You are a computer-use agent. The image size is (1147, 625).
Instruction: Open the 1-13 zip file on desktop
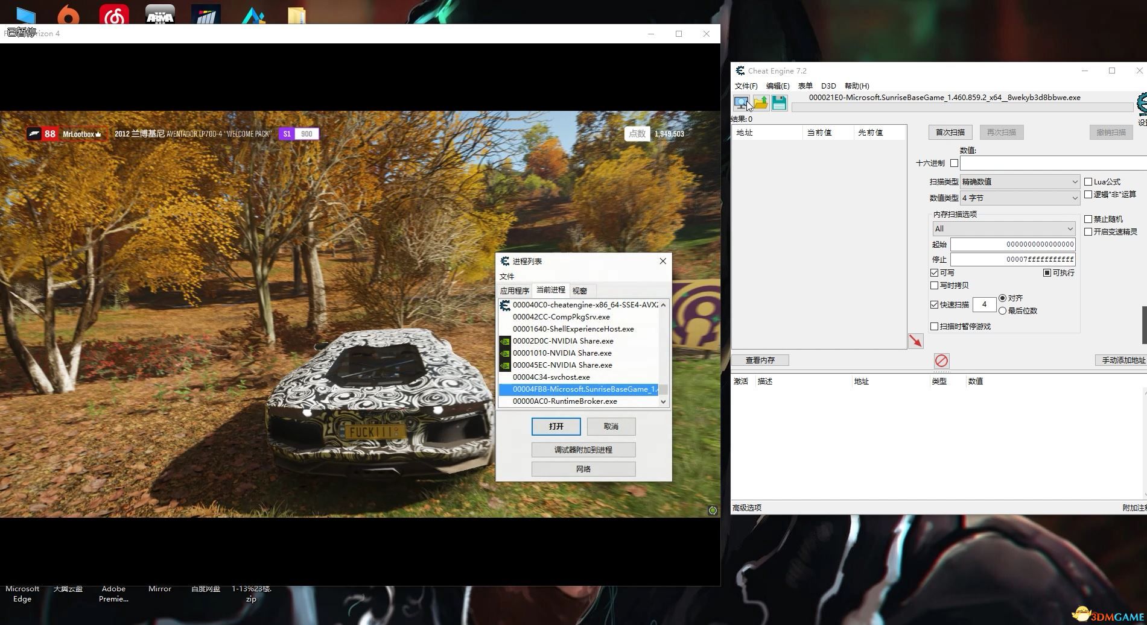point(251,594)
